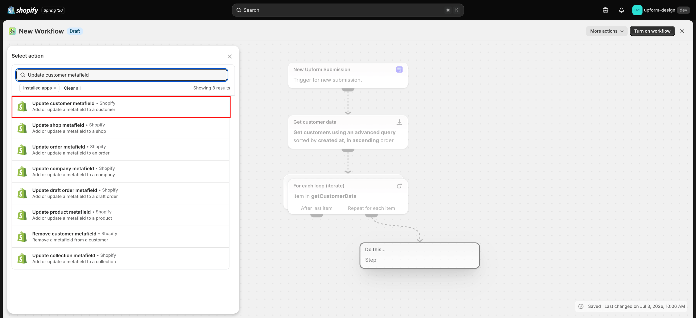The height and width of the screenshot is (318, 696).
Task: Click the Repeat for each item branch label
Action: click(371, 208)
